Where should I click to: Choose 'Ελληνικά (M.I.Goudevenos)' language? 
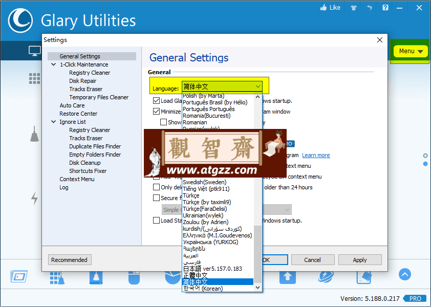click(218, 235)
